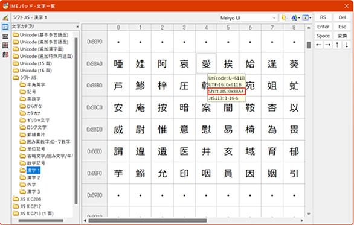Click the character grid scroll-up arrow
Viewport: 354px width, 225px height.
[309, 28]
